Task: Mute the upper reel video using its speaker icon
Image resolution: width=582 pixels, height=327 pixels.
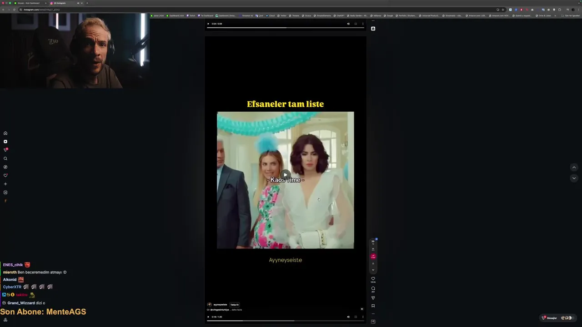Action: click(348, 24)
